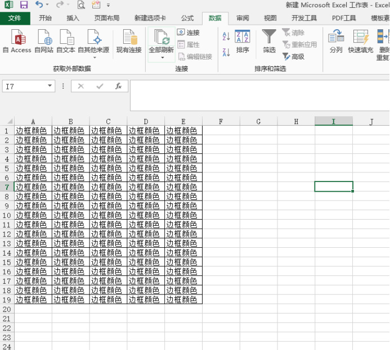Viewport: 390px width, 350px height.
Task: Click the formula bar options dots handle
Action: click(x=63, y=86)
